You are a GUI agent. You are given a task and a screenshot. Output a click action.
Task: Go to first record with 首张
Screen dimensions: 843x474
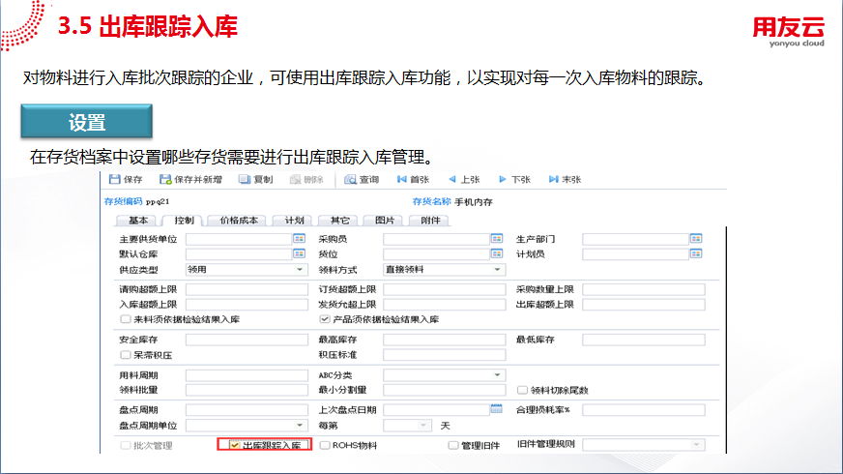pyautogui.click(x=402, y=180)
